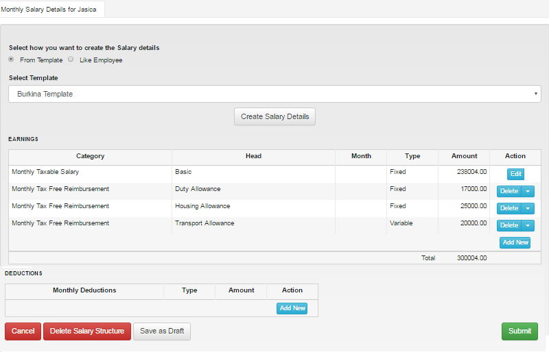
Task: Expand caret next to Housing Allowance Delete
Action: click(528, 208)
